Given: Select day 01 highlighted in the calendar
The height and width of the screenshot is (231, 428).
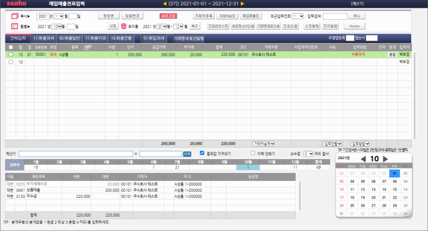Looking at the screenshot, I should (395, 174).
